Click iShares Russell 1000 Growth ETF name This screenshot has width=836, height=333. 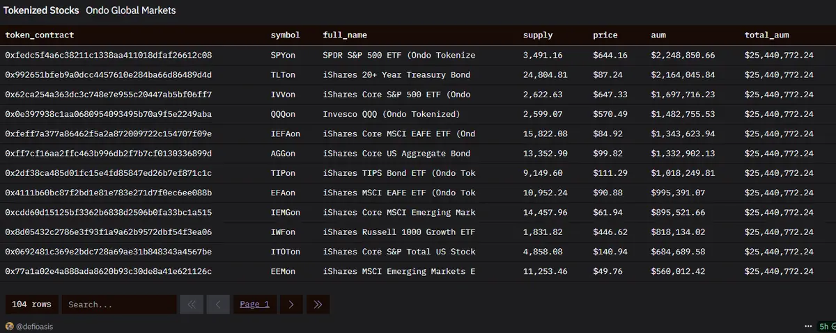tap(399, 232)
